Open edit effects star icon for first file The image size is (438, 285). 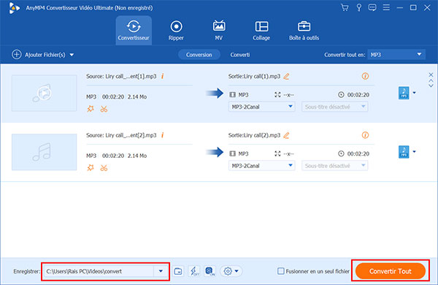pos(91,109)
